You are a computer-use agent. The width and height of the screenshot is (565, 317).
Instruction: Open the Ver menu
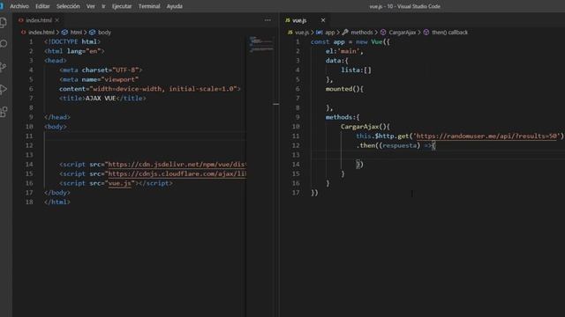(90, 6)
